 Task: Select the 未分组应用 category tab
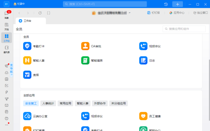click(x=119, y=103)
